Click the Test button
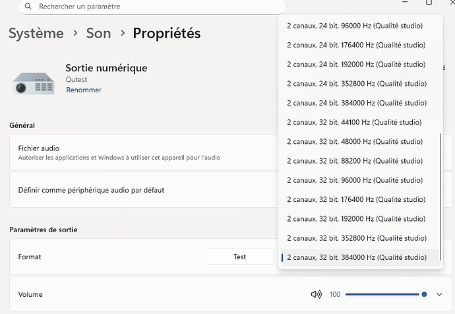Screen dimensions: 455x314 (x=239, y=257)
